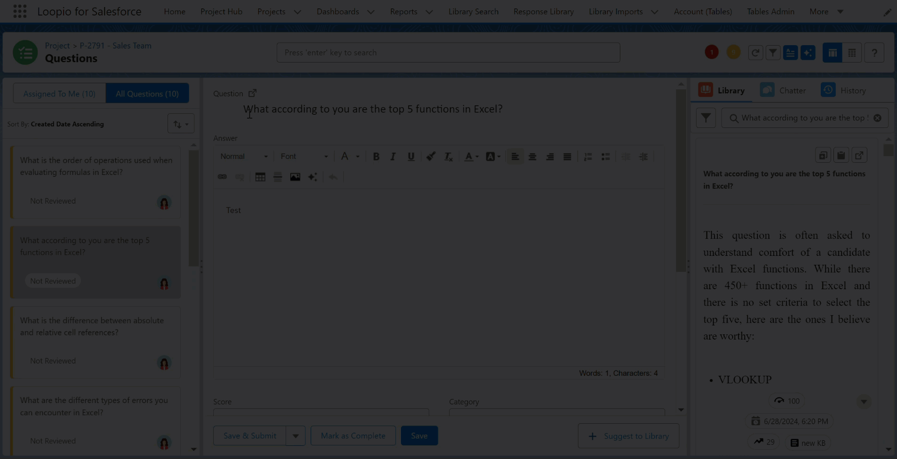Expand library entry details arrow beside score 100
The height and width of the screenshot is (459, 897).
tap(864, 402)
